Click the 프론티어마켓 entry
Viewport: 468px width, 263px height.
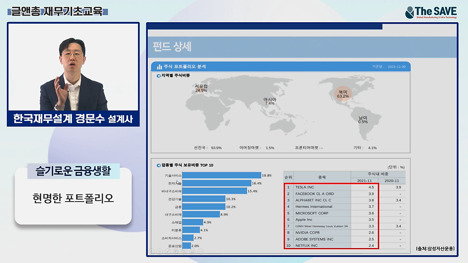(x=309, y=148)
